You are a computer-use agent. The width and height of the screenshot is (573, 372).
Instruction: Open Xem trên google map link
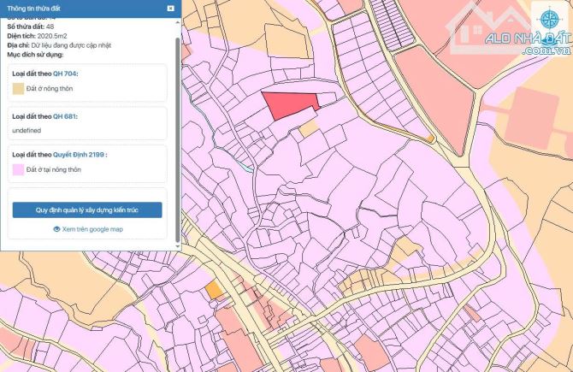click(x=92, y=229)
